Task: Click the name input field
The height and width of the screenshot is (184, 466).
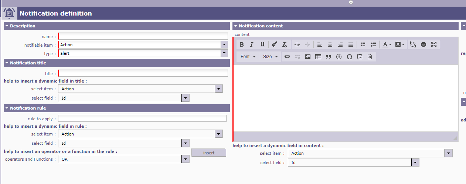Action: click(x=143, y=36)
